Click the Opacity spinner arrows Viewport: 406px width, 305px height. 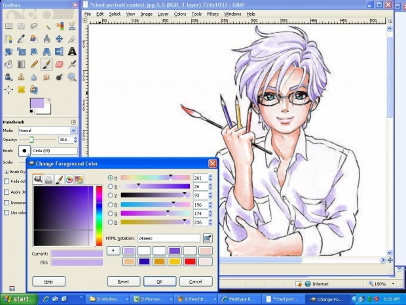75,140
